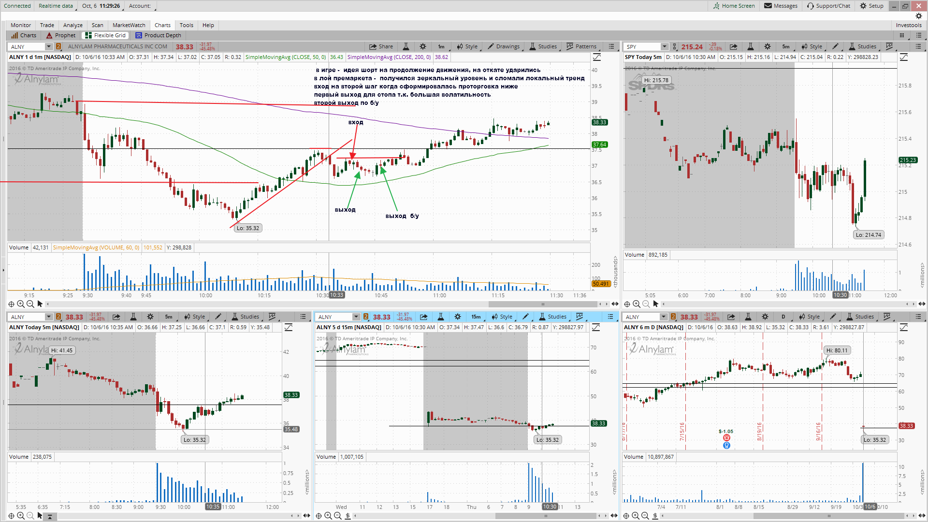Click the symbol link (2) on main chart
Image resolution: width=928 pixels, height=522 pixels.
tap(58, 46)
